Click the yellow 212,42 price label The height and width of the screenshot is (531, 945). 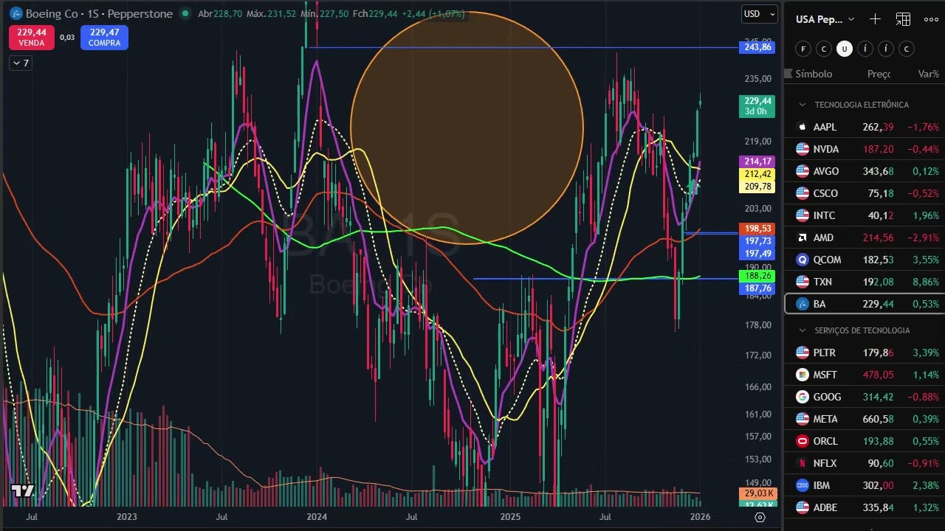(758, 174)
